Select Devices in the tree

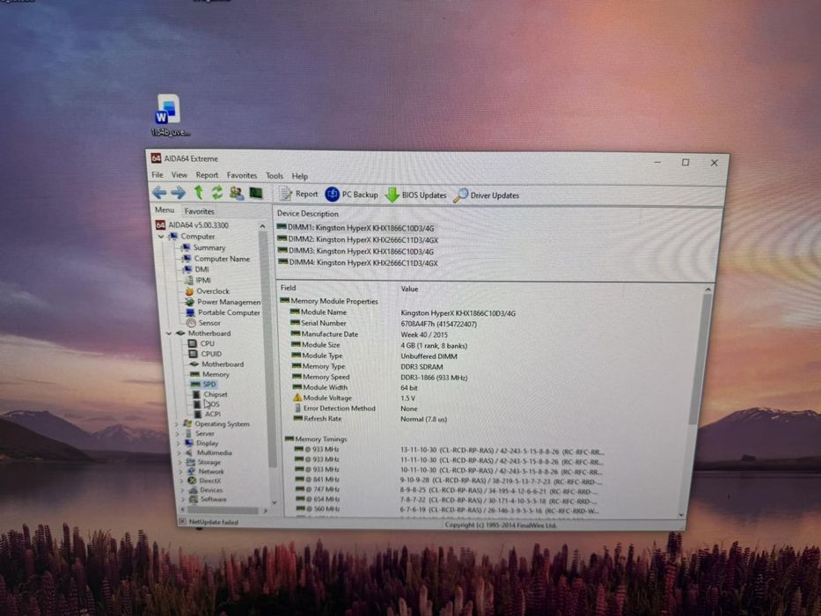[206, 490]
